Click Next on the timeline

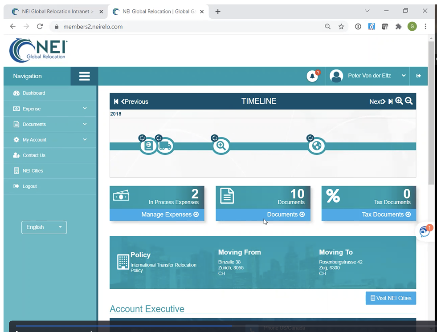pyautogui.click(x=377, y=101)
